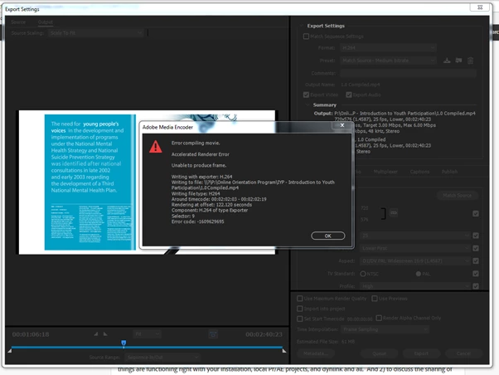Screen dimensions: 499x375
Task: Open the Format dropdown showing H.264
Action: 388,48
